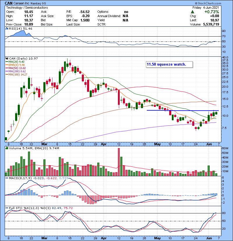The image size is (233, 241).
Task: Click the Canaan Inc company name
Action: (x=22, y=3)
